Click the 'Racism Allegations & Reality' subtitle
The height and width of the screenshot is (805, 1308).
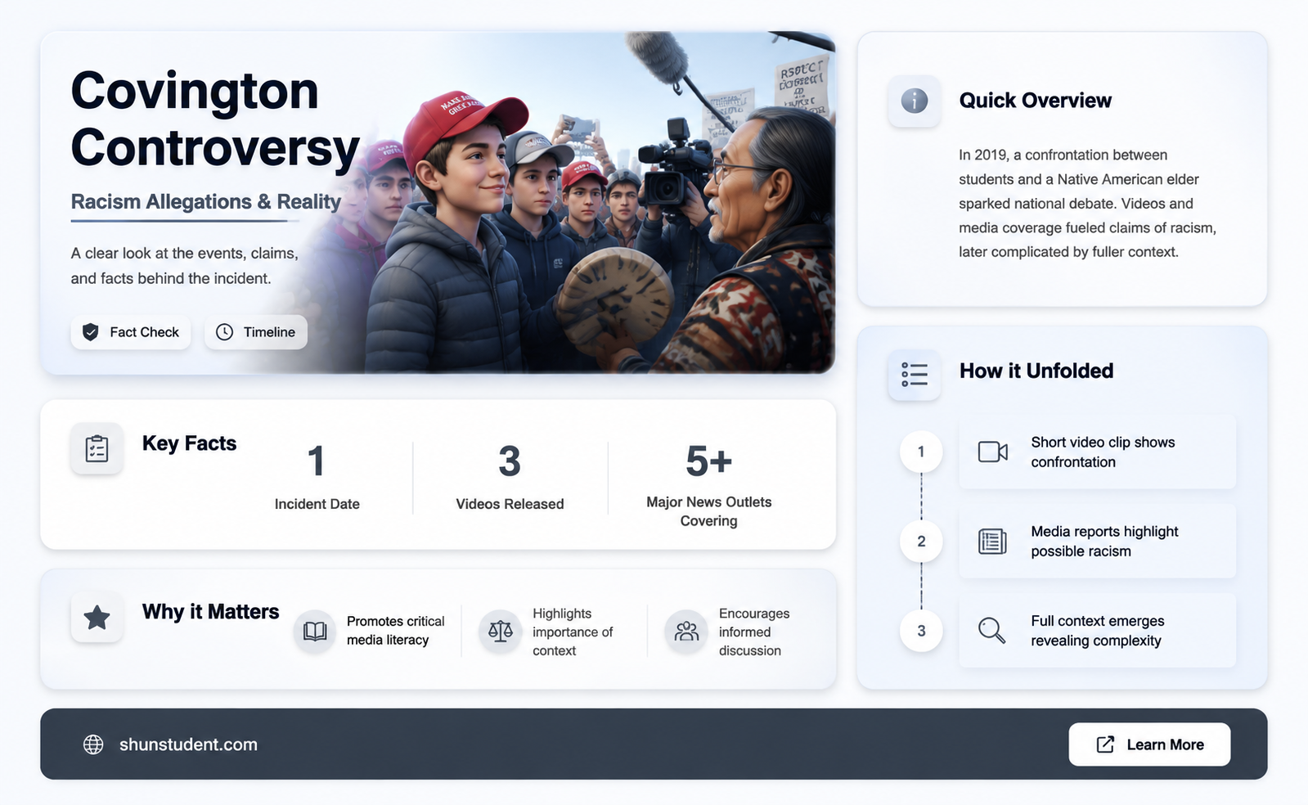point(205,202)
